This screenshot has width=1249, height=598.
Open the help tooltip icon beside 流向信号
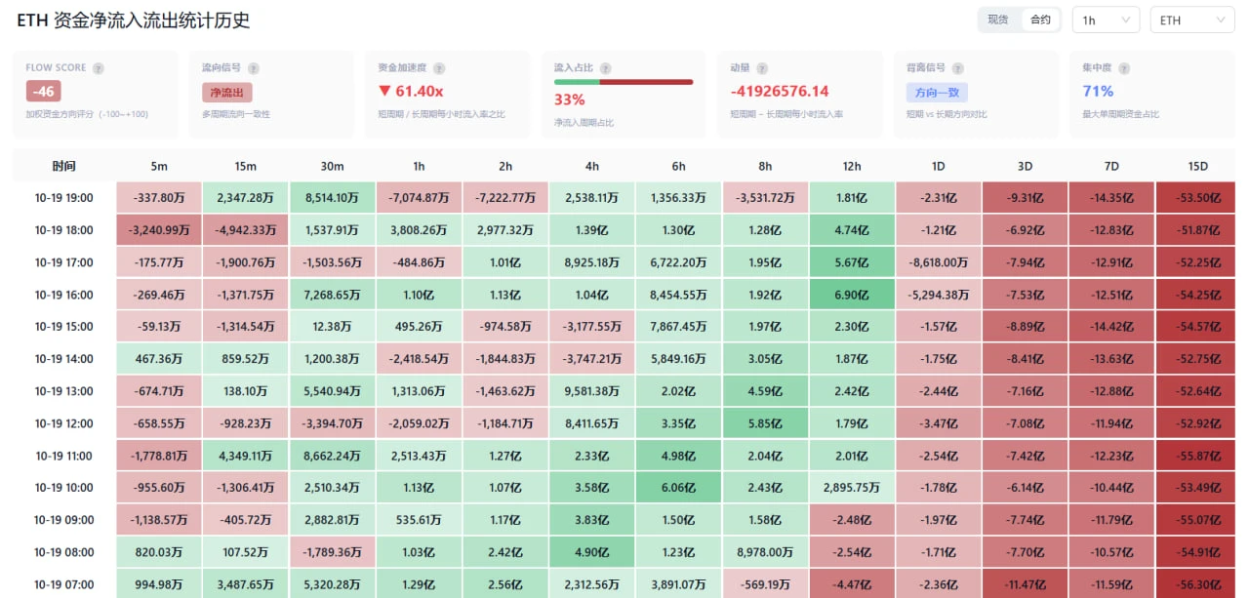[254, 68]
